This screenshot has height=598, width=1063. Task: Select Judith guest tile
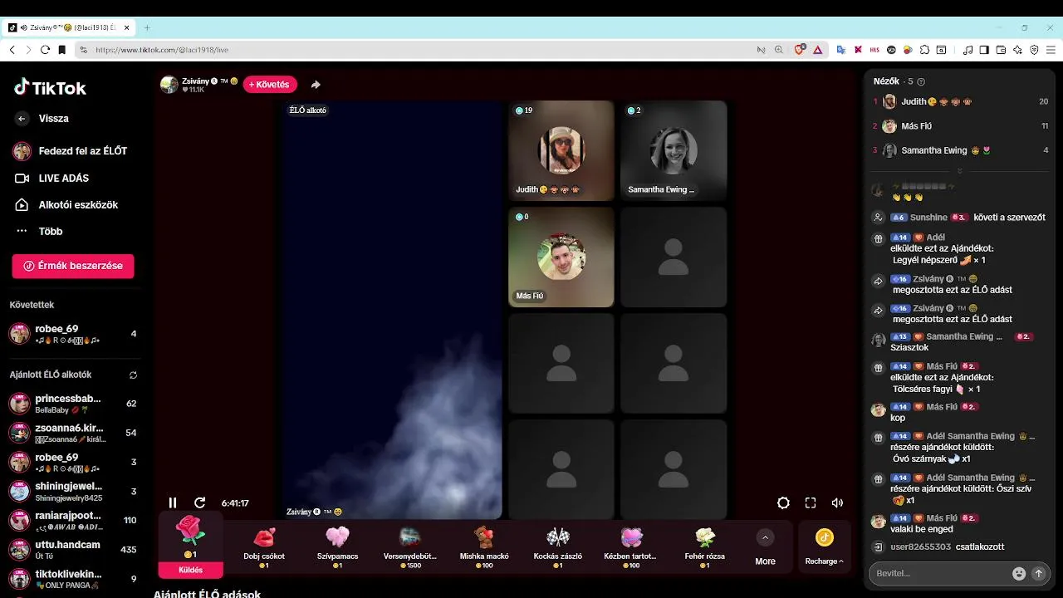tap(561, 150)
